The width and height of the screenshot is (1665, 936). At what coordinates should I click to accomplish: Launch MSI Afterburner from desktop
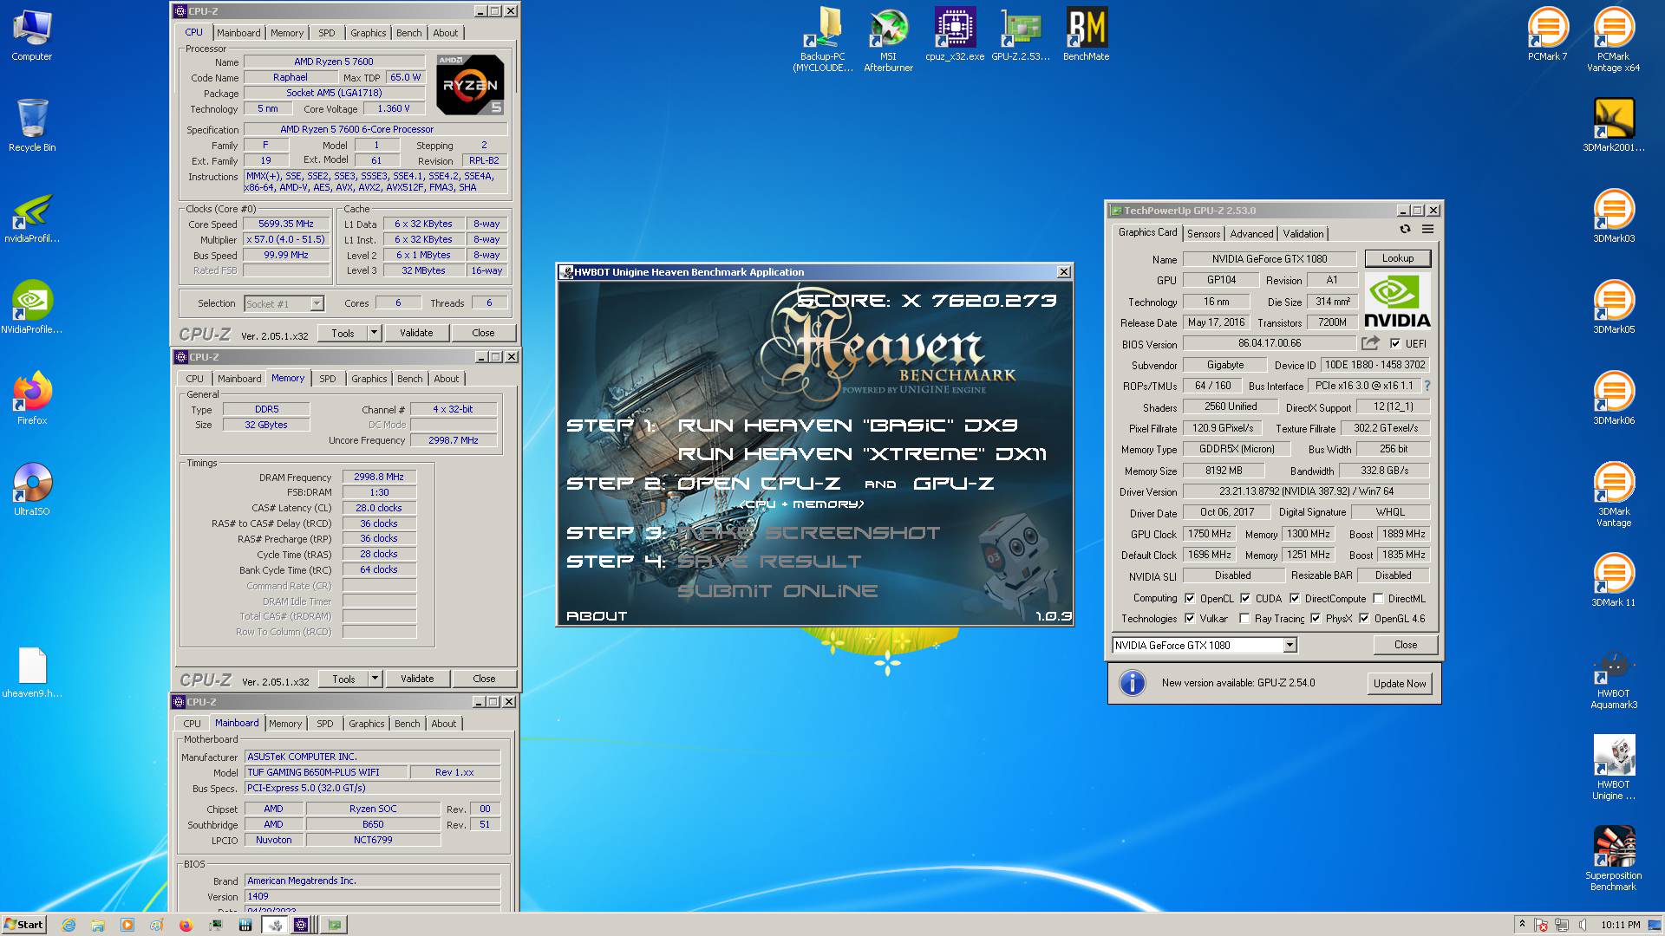click(888, 40)
